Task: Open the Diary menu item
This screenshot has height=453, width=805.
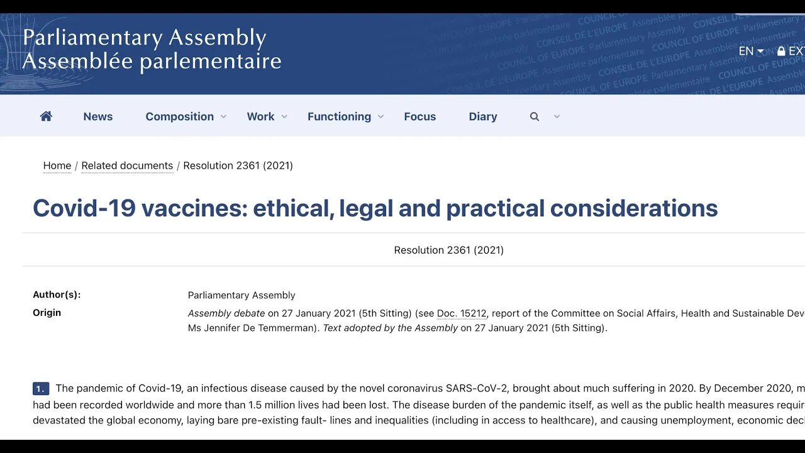Action: 483,116
